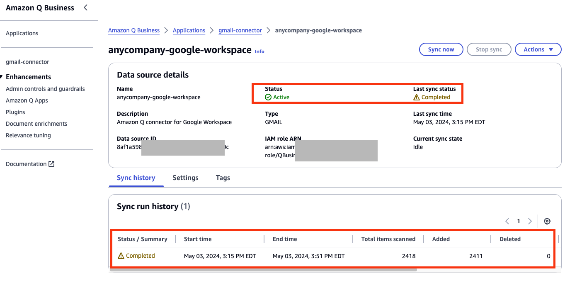Viewport: 565px width, 283px height.
Task: Open the Actions dropdown menu
Action: pos(538,49)
